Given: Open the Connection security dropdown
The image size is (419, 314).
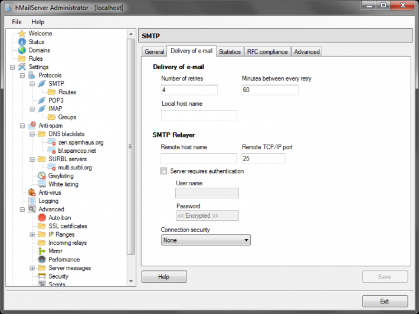Looking at the screenshot, I should coord(206,240).
